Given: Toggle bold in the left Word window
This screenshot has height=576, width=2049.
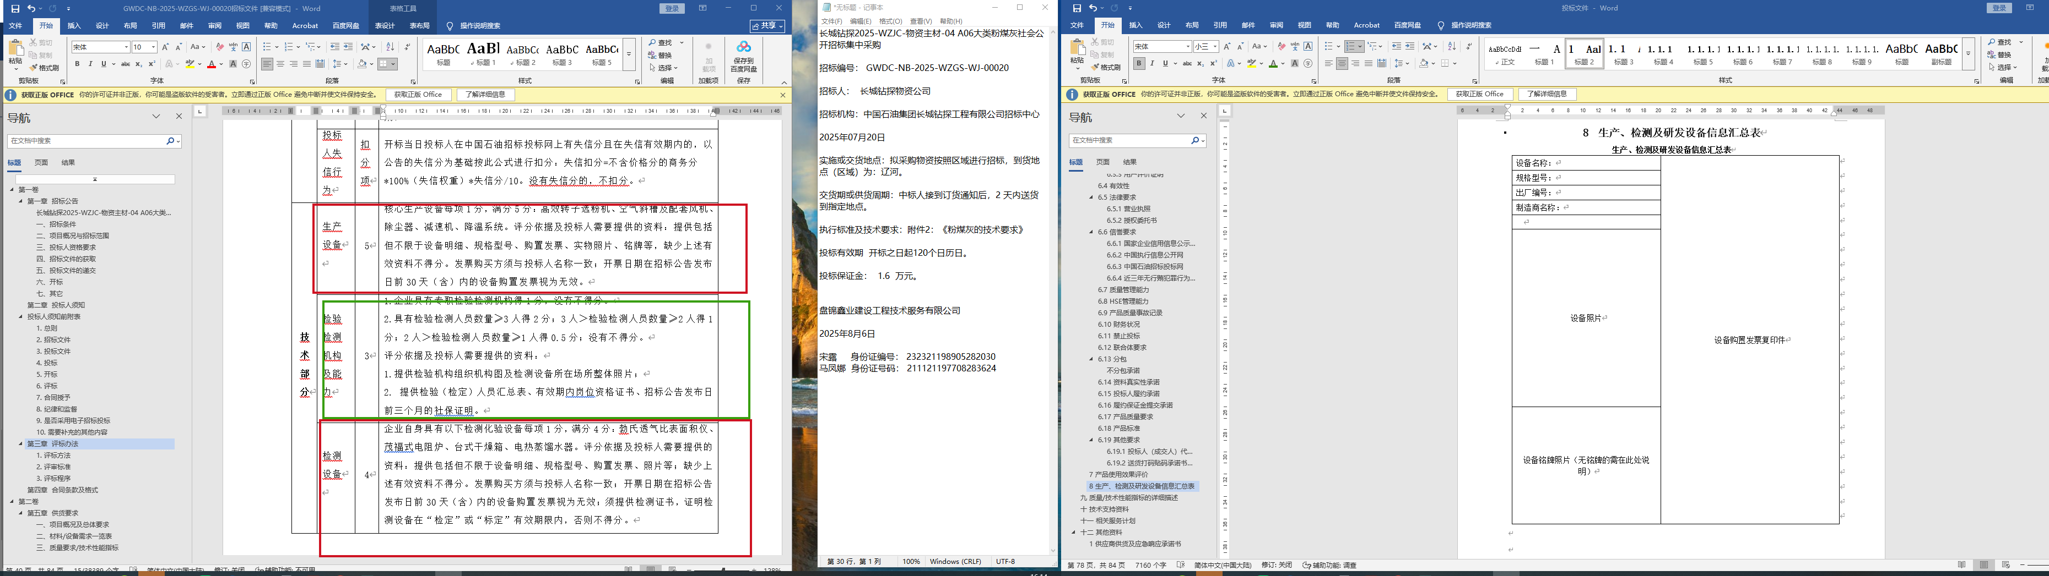Looking at the screenshot, I should pyautogui.click(x=77, y=64).
